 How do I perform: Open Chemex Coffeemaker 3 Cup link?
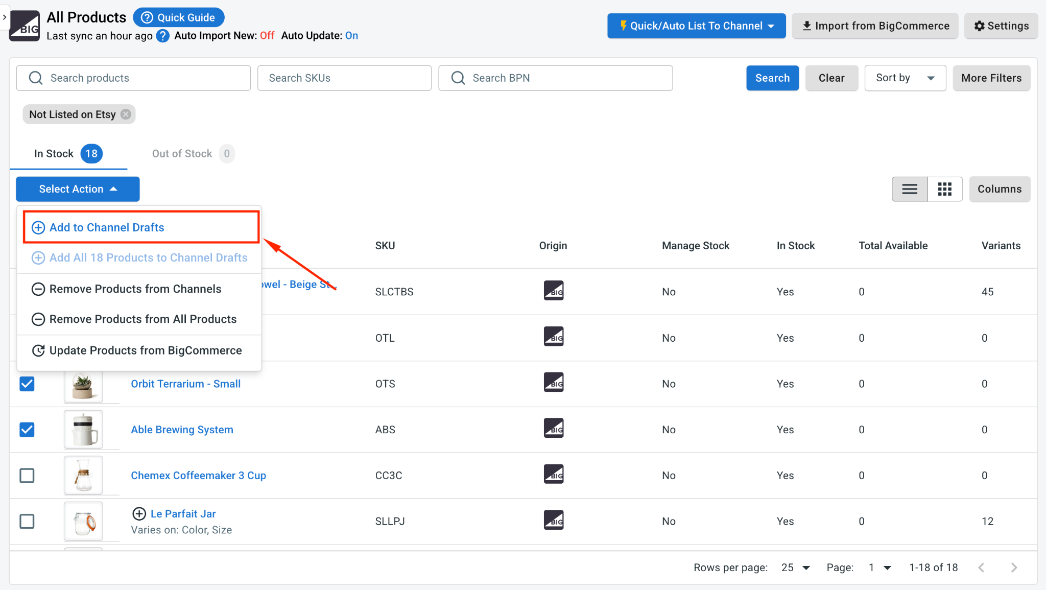click(x=198, y=476)
